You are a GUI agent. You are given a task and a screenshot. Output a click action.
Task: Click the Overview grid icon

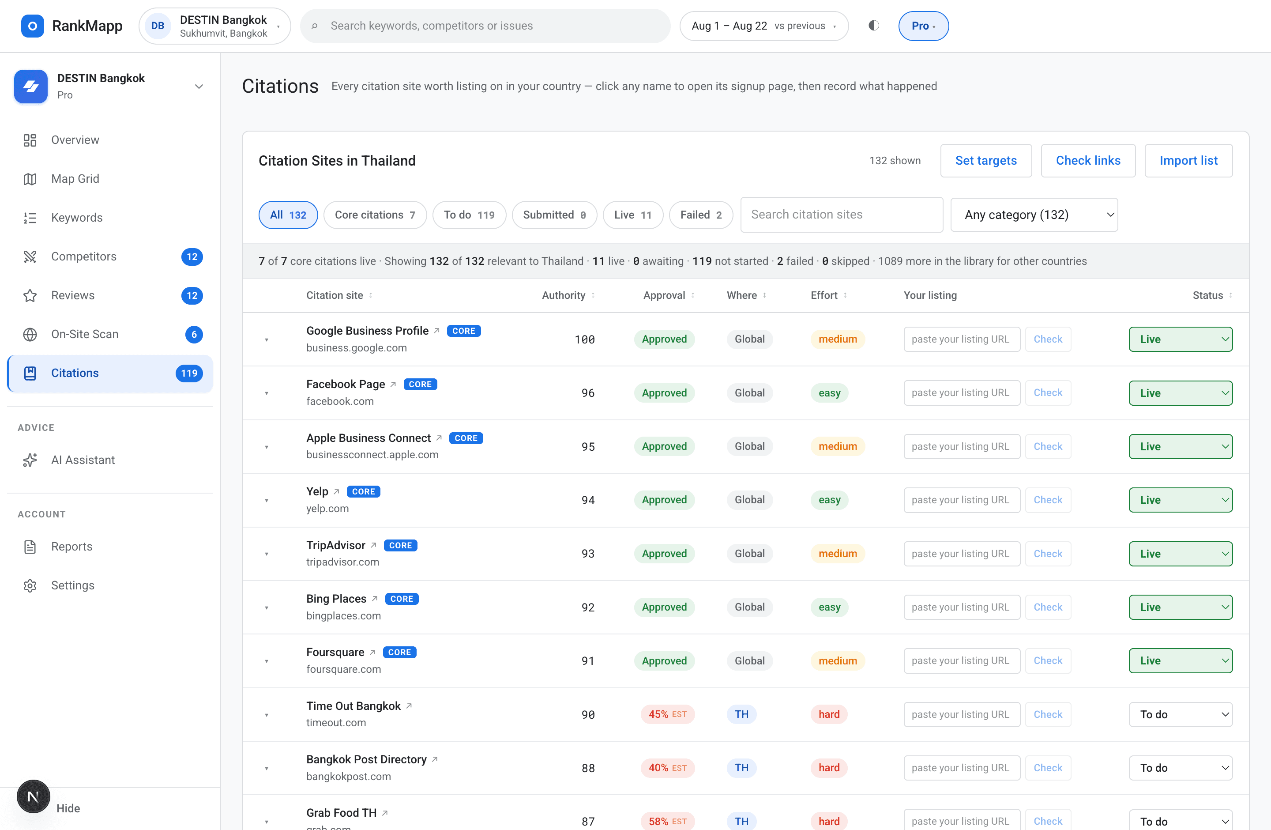30,140
